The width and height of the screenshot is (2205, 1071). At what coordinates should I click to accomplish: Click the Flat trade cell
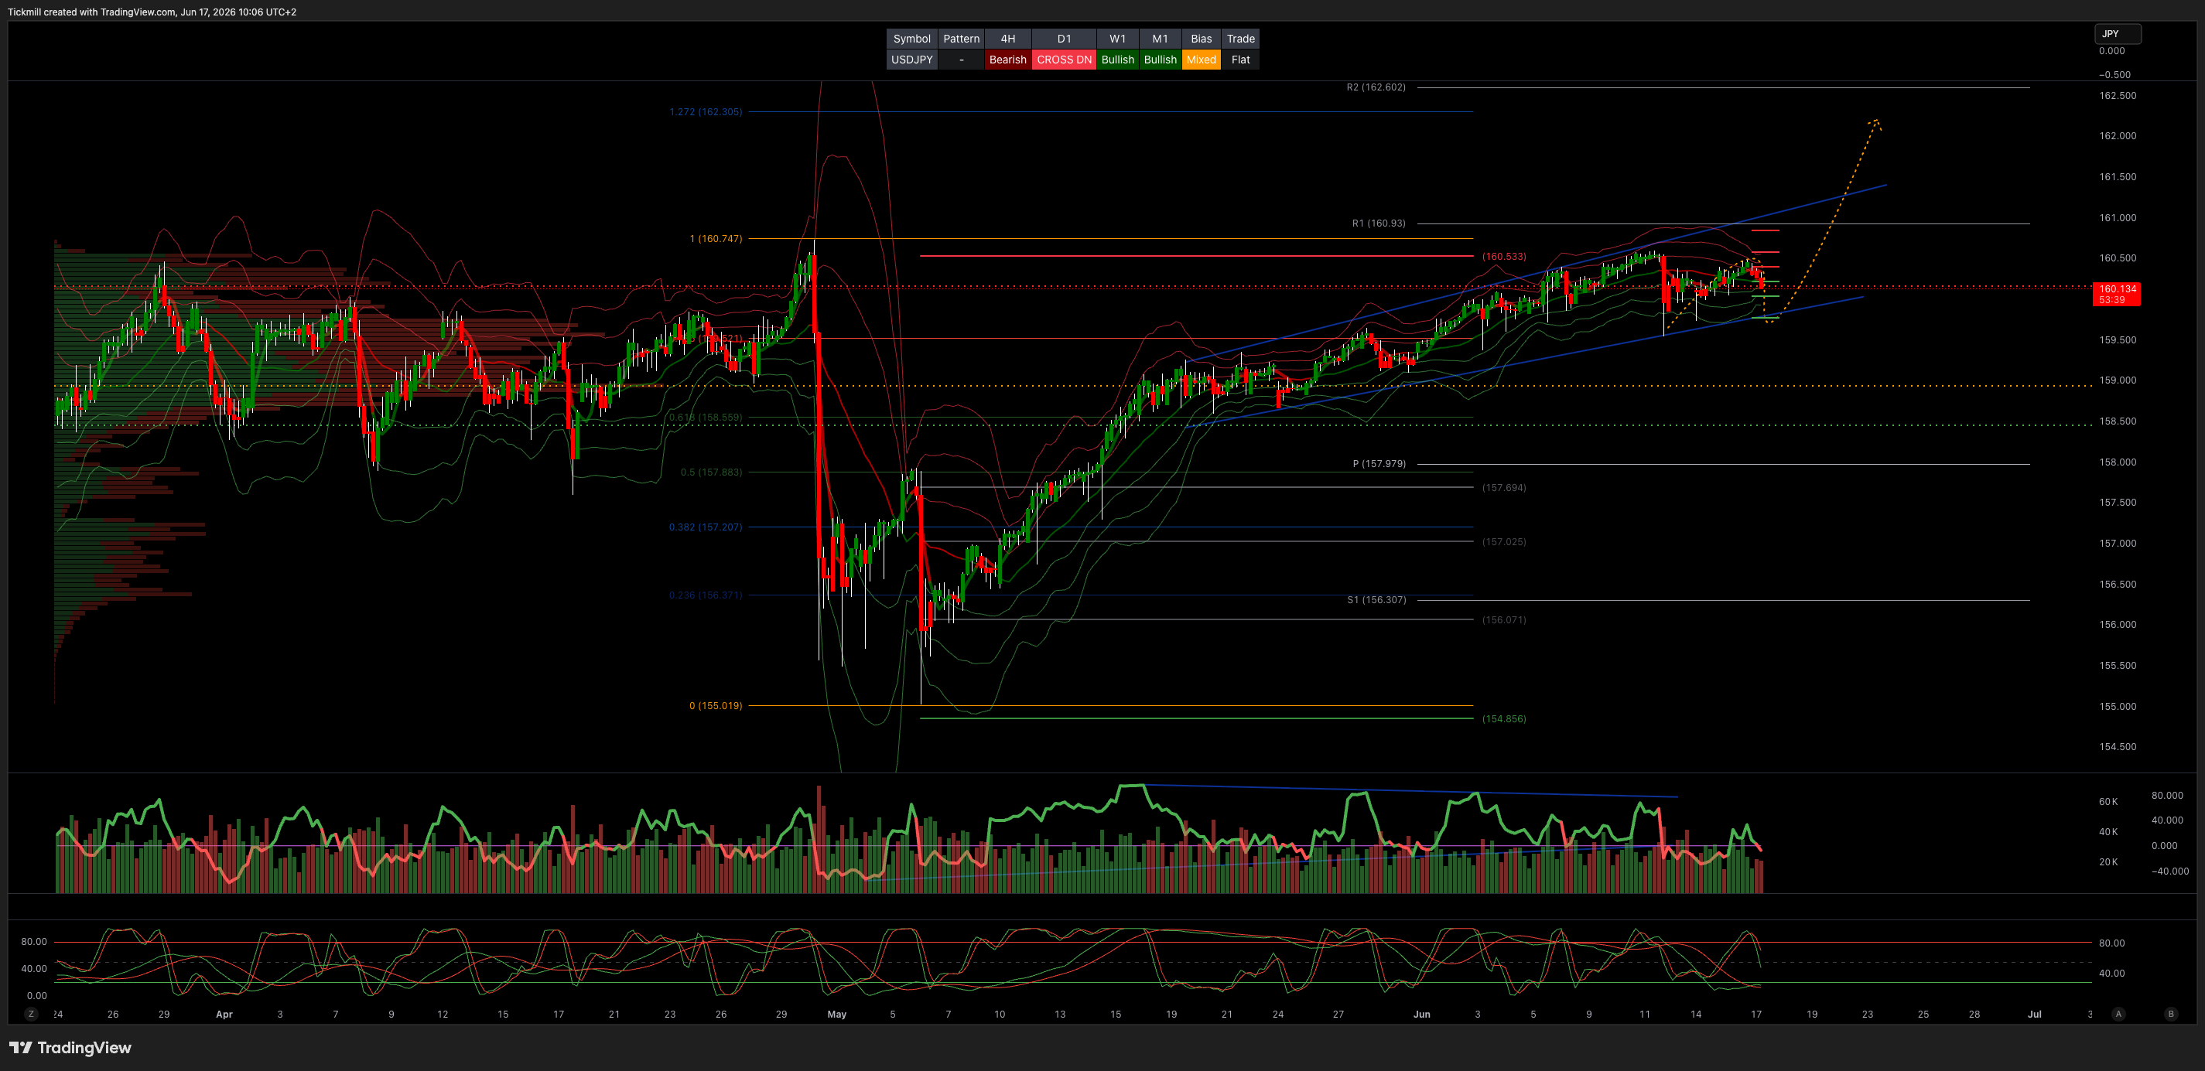(x=1240, y=60)
